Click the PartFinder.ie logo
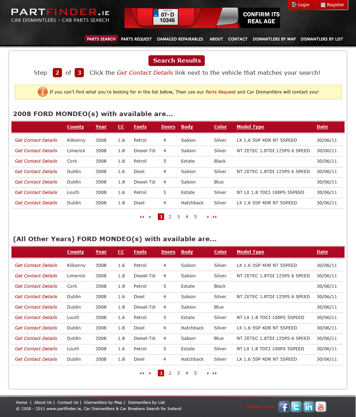The image size is (356, 417). [x=60, y=16]
